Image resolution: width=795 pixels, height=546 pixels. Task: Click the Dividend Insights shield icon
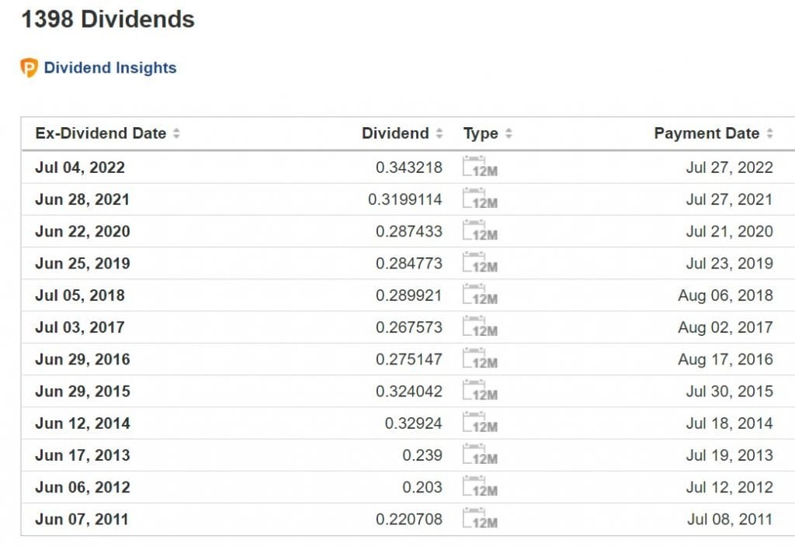pyautogui.click(x=29, y=68)
